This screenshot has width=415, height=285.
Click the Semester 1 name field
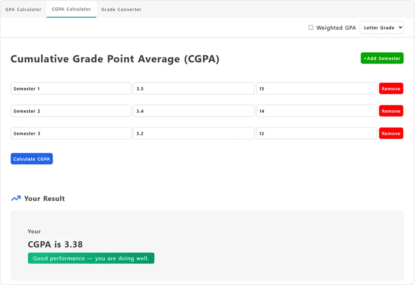tap(71, 89)
